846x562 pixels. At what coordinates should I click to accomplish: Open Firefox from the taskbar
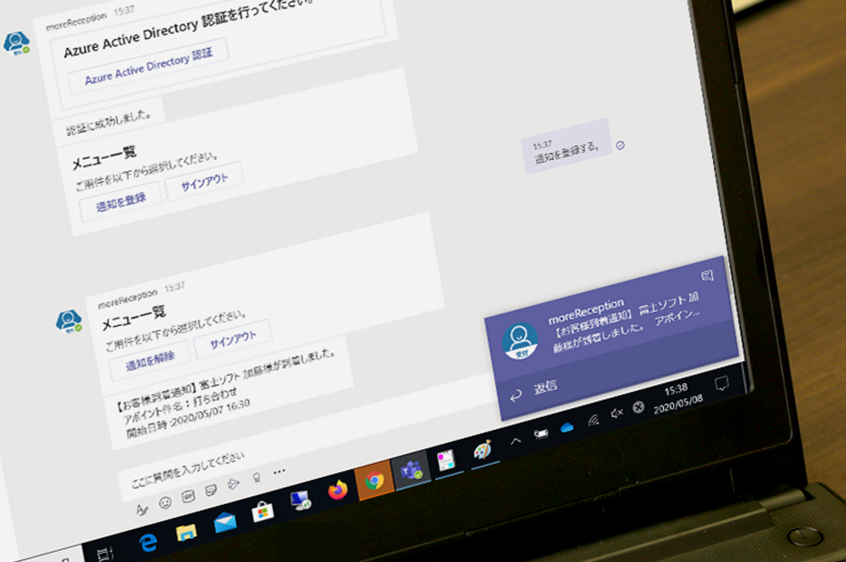pyautogui.click(x=338, y=490)
